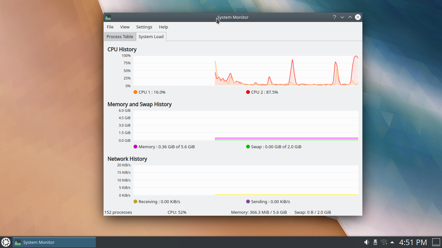Click the Wi-Fi network status icon
The height and width of the screenshot is (248, 442).
tap(384, 242)
